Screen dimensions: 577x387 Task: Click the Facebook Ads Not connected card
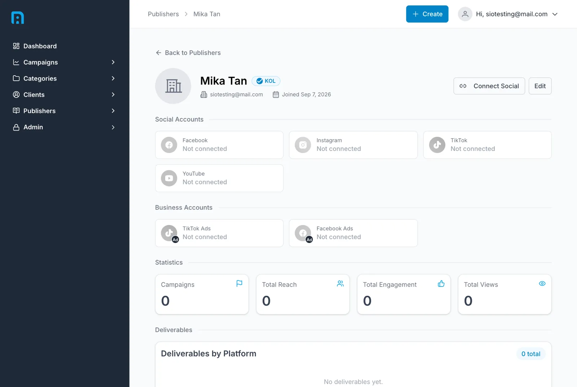[x=353, y=233]
